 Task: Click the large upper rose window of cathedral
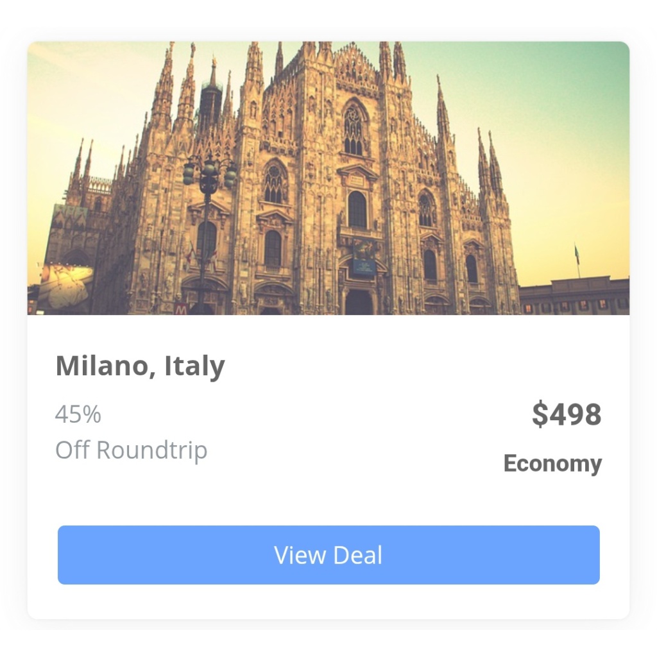(x=354, y=128)
